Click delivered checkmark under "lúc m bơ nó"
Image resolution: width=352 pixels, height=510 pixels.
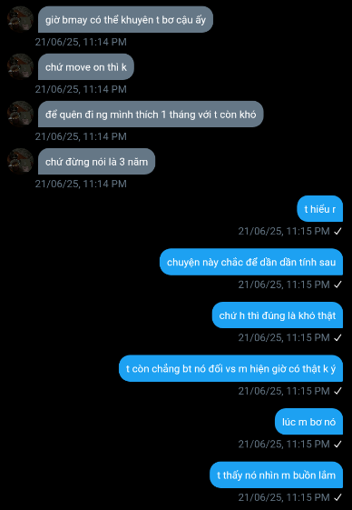coord(338,444)
